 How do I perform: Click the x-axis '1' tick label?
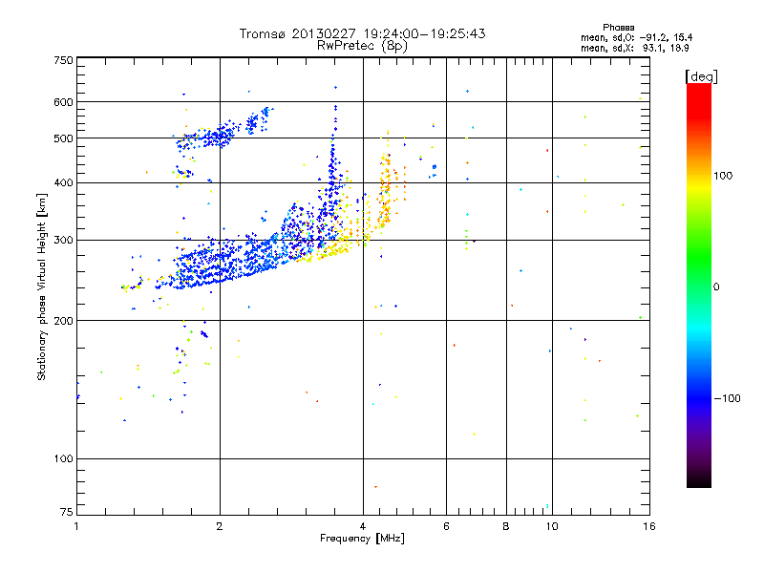click(x=76, y=526)
